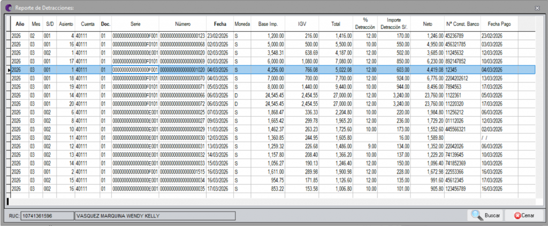Viewport: 548px width, 226px height.
Task: Click bank constancy cell 11220320
Action: coord(463,104)
